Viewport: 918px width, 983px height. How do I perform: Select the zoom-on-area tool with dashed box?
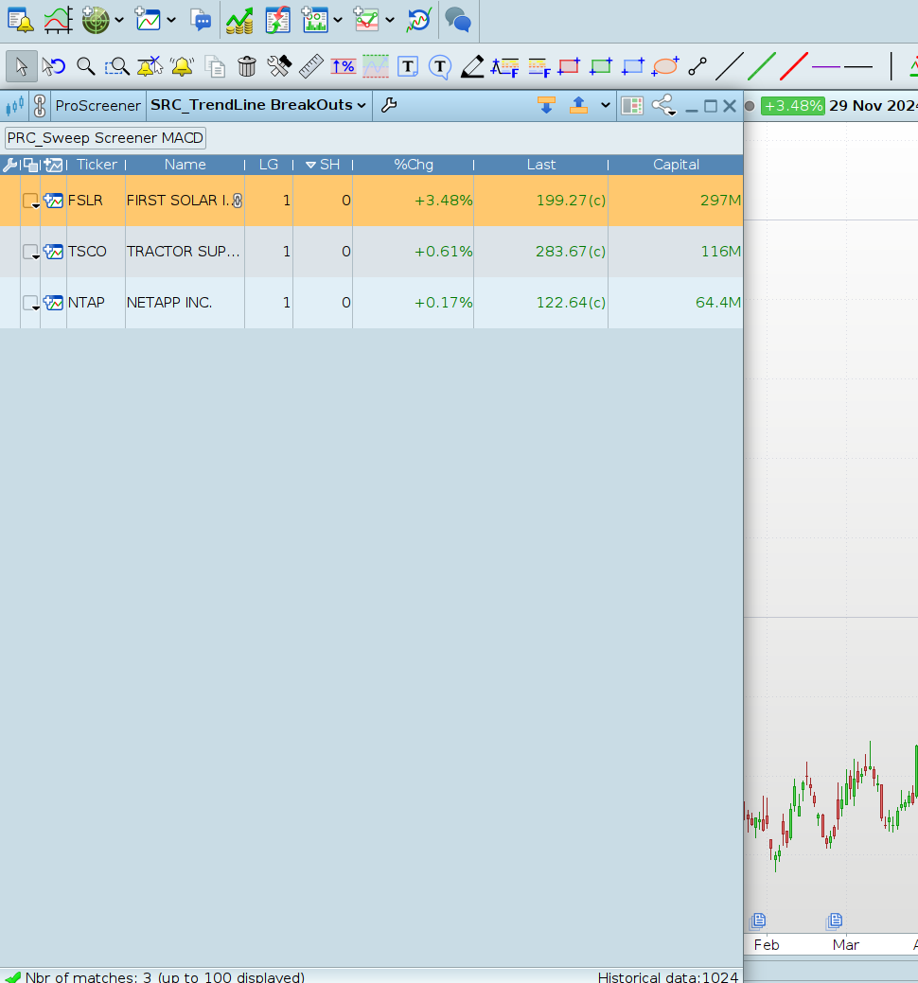pos(117,66)
